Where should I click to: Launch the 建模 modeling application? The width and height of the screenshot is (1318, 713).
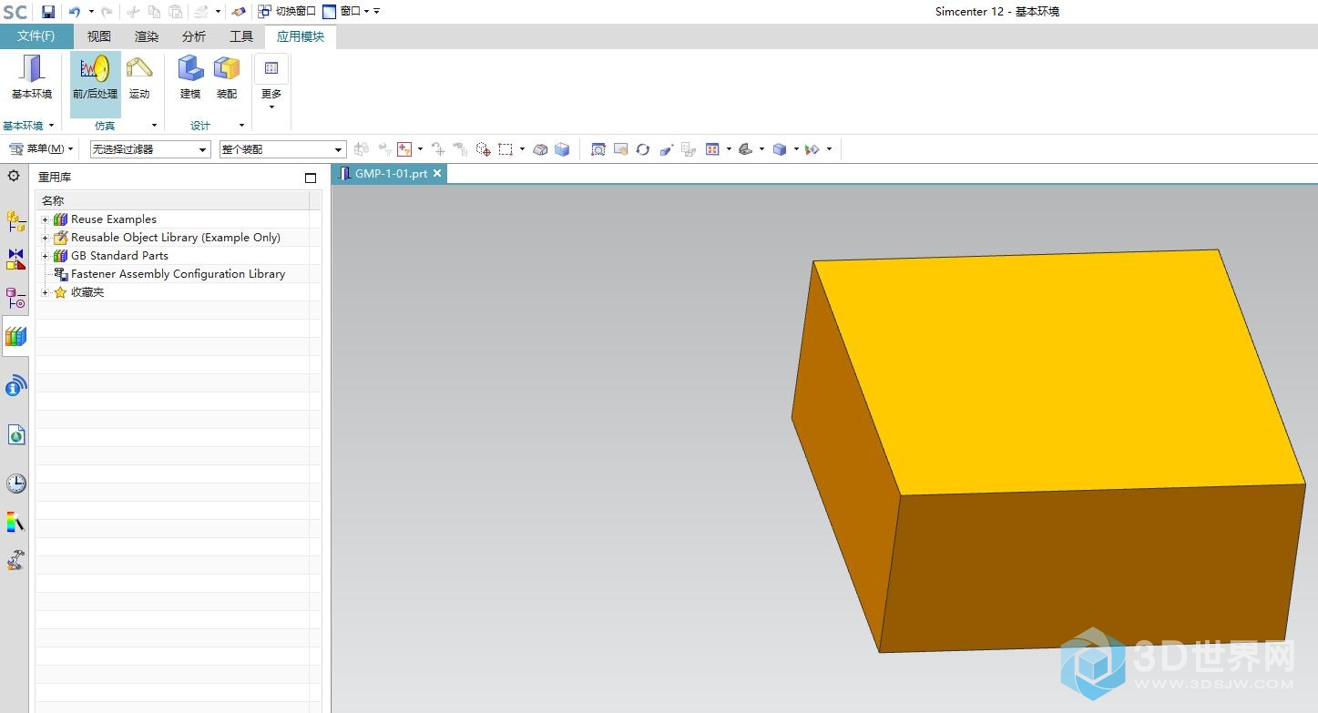pos(190,77)
